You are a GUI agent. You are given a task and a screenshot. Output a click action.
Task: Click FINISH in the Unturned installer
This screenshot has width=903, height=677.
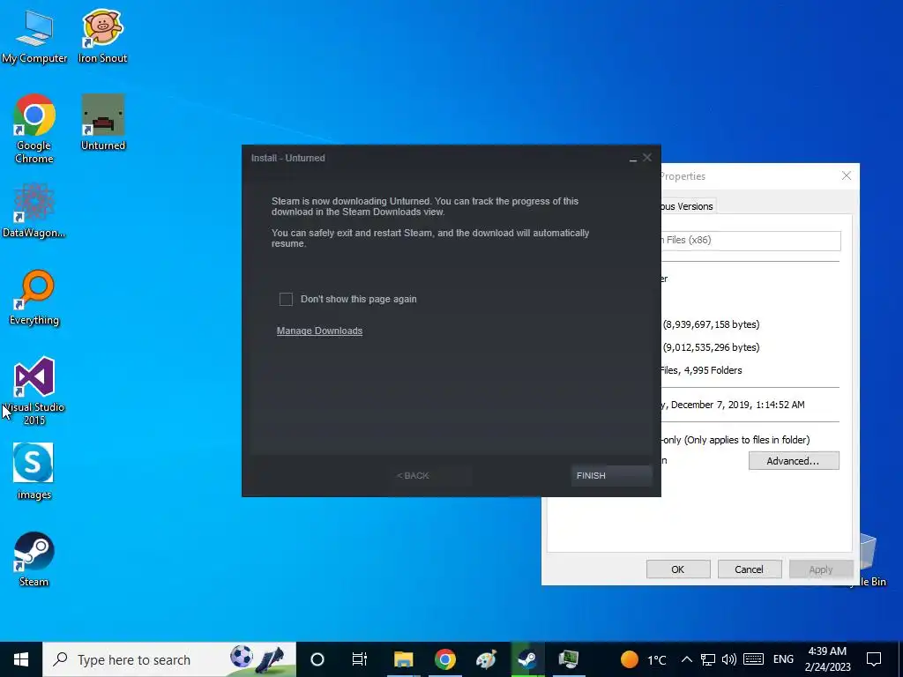[611, 475]
